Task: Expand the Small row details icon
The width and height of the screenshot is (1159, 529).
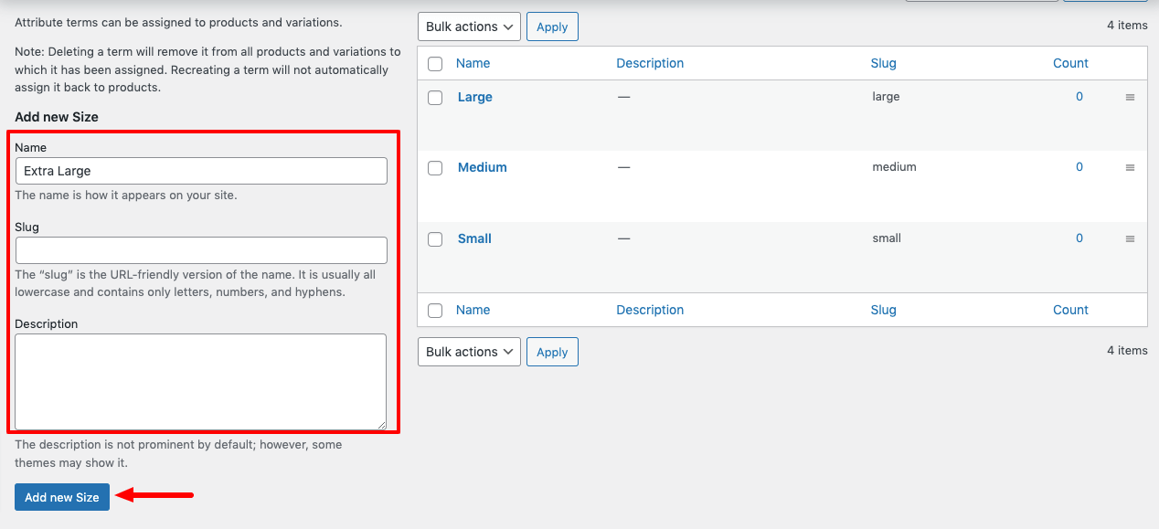Action: (x=1130, y=238)
